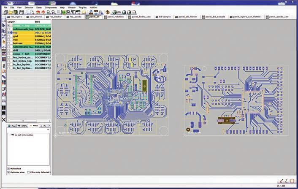
Task: Click the pencil icon at bottom right
Action: tap(281, 181)
